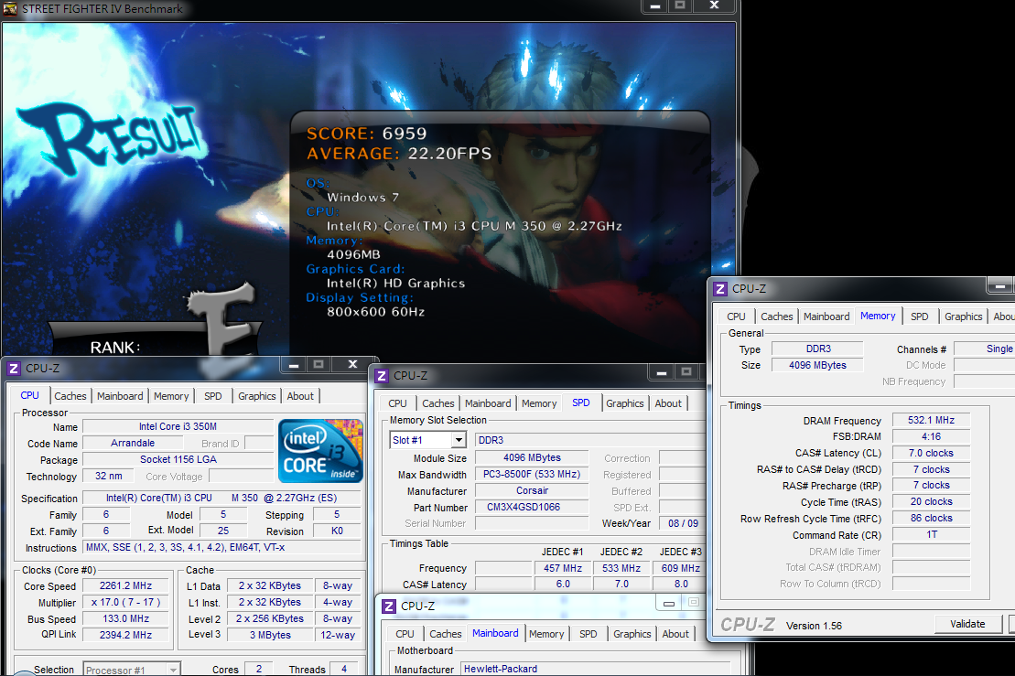
Task: Show About tab in CPU-Z Processor window
Action: [300, 396]
